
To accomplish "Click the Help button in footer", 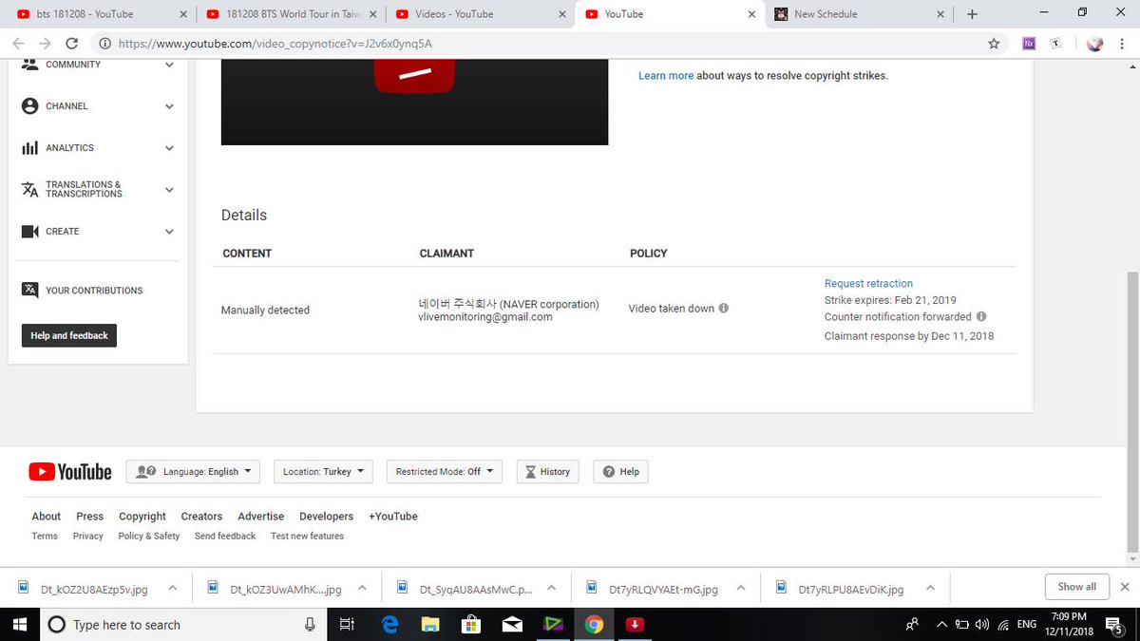I will point(621,472).
